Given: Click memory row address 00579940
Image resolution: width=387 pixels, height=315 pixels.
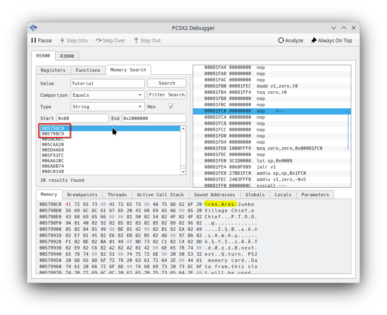Looking at the screenshot, I should coord(50,254).
